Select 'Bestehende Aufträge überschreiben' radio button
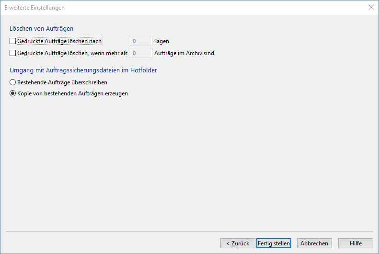The height and width of the screenshot is (254, 379). pyautogui.click(x=13, y=82)
